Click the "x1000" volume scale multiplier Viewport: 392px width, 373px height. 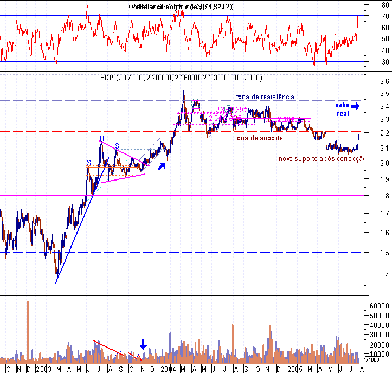[x=372, y=360]
